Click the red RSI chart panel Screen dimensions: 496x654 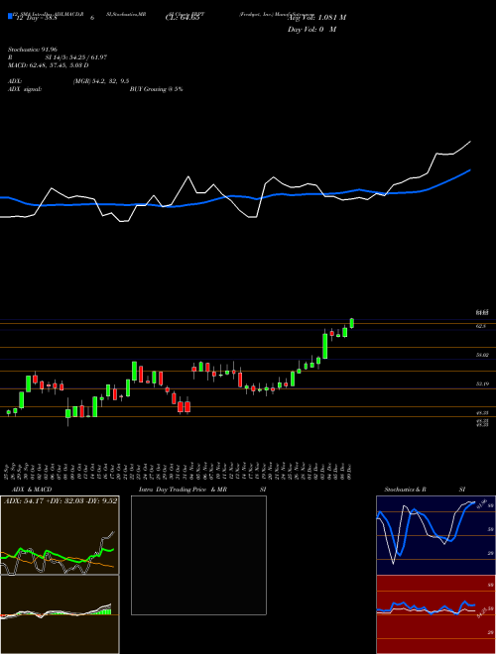pyautogui.click(x=435, y=614)
